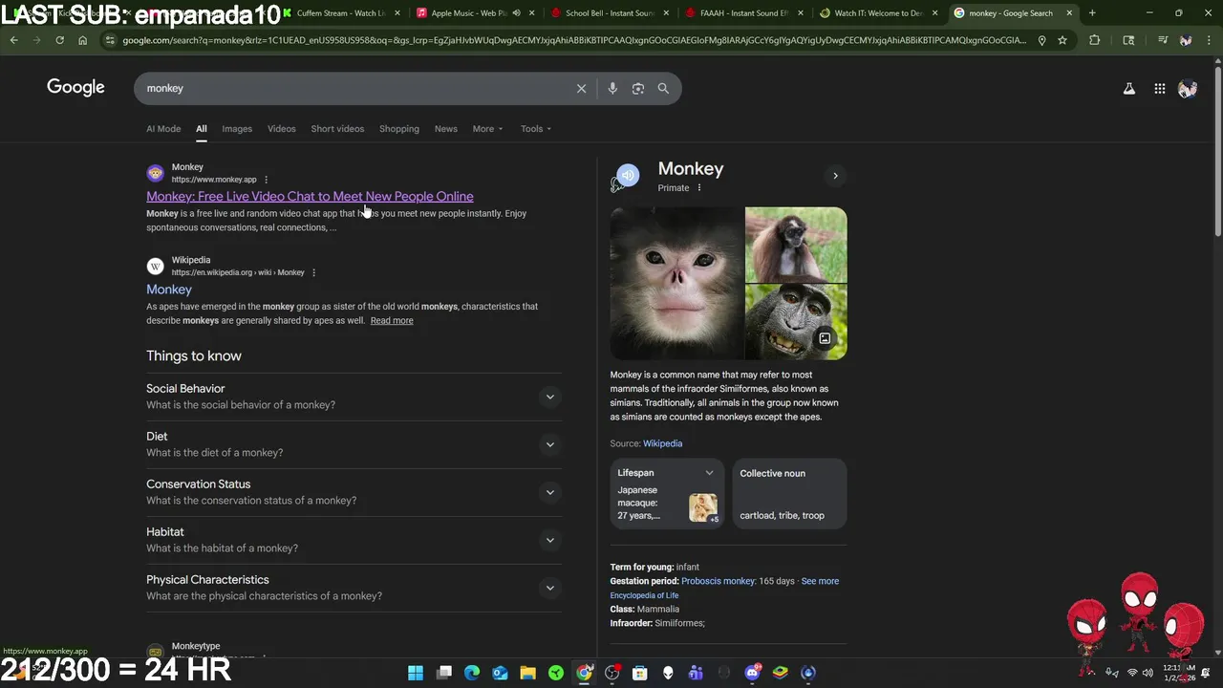Clear the search box with X icon

(x=581, y=88)
